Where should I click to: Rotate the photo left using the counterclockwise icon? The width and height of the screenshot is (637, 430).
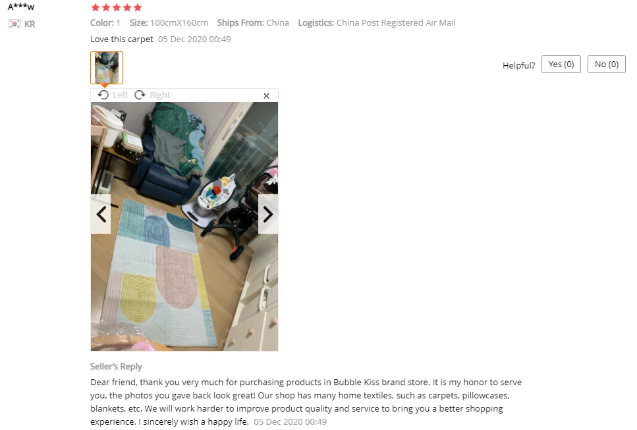point(103,95)
